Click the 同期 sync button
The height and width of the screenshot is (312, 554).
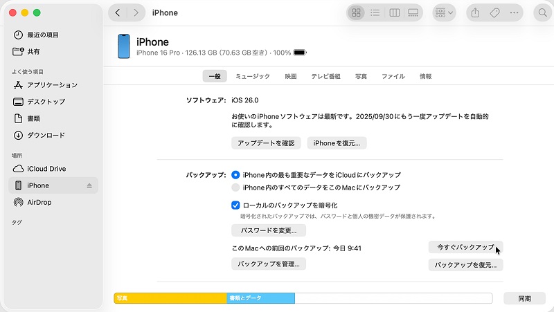pyautogui.click(x=524, y=299)
